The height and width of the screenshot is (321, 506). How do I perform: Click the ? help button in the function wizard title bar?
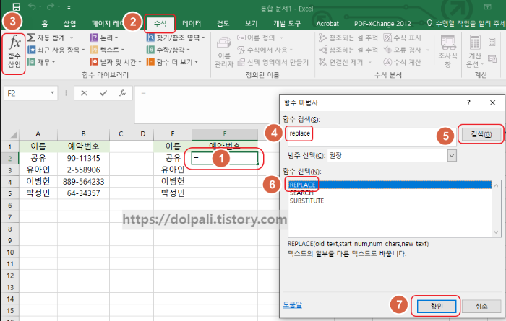click(468, 102)
